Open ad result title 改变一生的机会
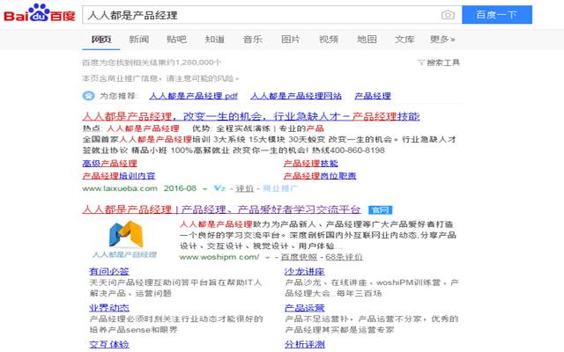564x352 pixels. [x=250, y=116]
